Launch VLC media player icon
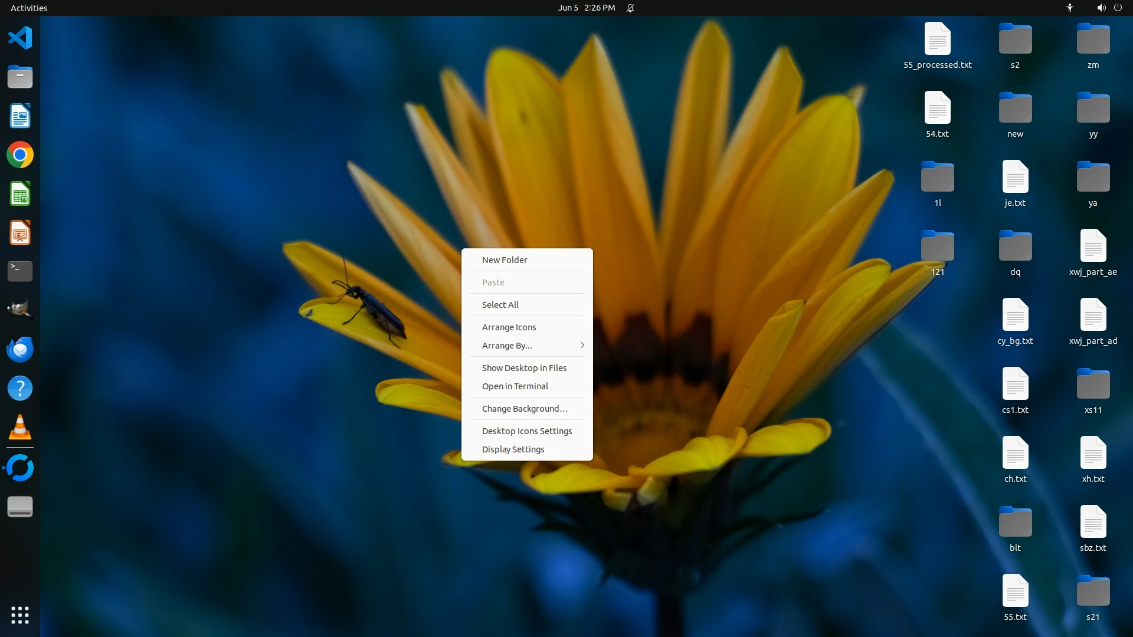The height and width of the screenshot is (637, 1133). tap(19, 428)
